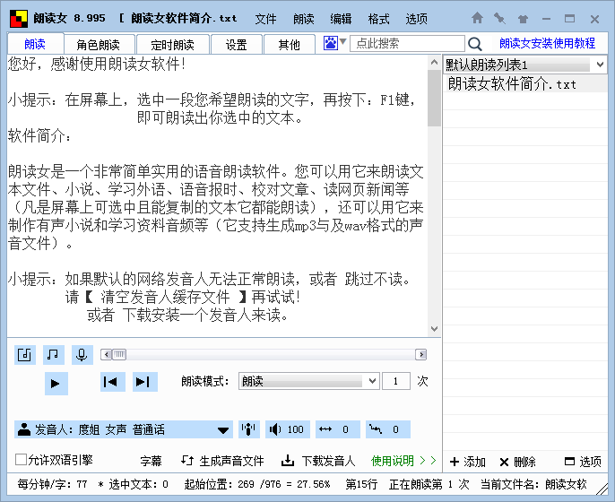This screenshot has width=615, height=502.
Task: Open the 格式 menu
Action: click(x=378, y=19)
